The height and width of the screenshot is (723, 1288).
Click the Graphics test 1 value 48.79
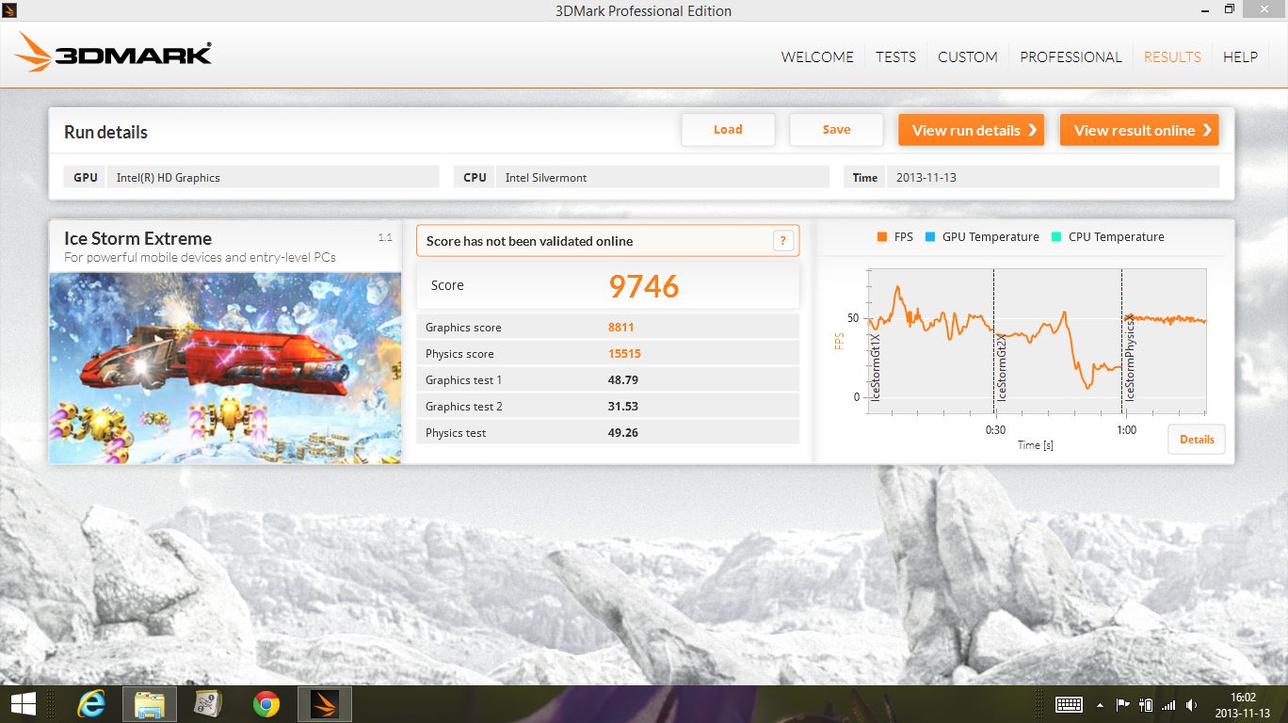pos(623,380)
